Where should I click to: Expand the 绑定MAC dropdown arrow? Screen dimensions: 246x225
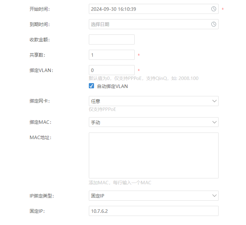pos(214,122)
